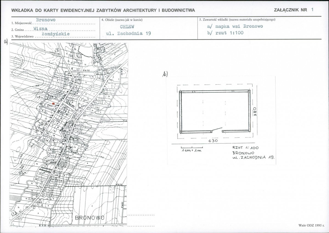
Task: Click the red dot marker on the map
Action: coord(53,103)
